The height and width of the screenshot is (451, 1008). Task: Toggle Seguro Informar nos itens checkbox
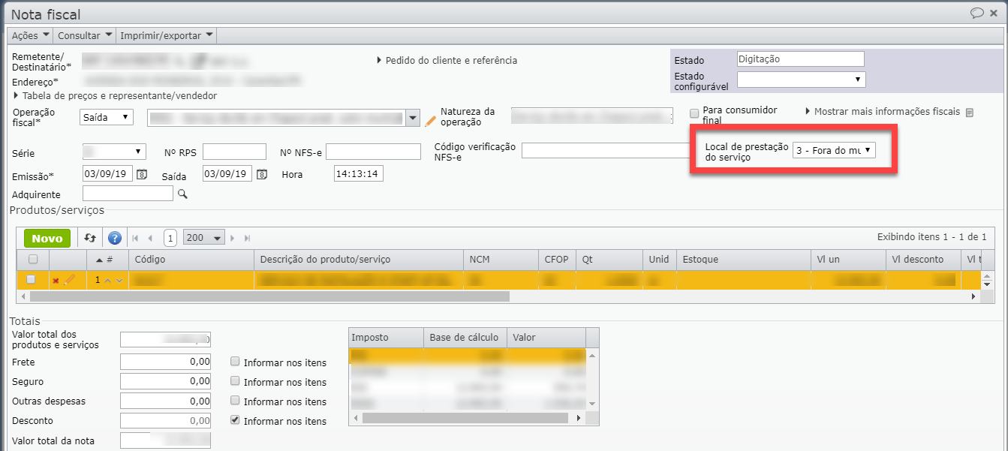pos(236,381)
